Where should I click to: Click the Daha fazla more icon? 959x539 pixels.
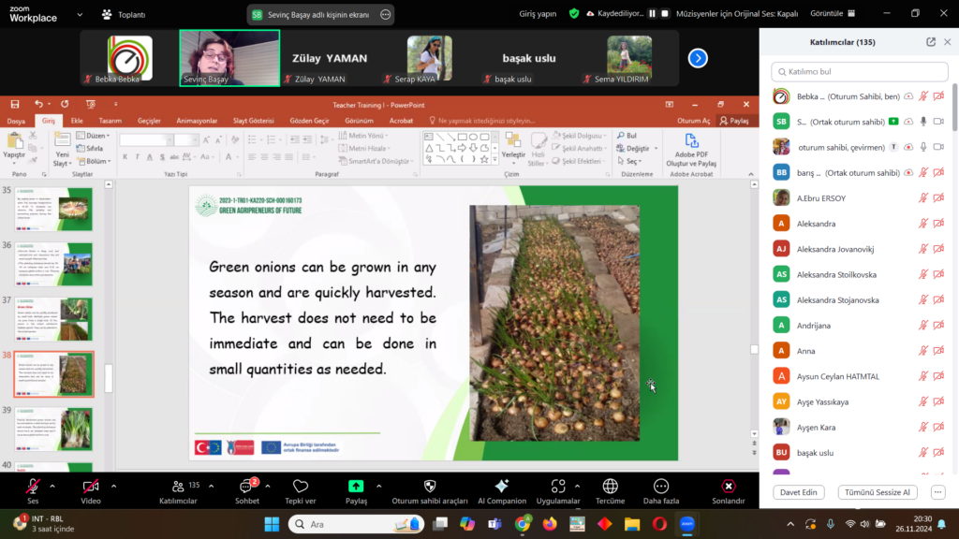pos(660,487)
